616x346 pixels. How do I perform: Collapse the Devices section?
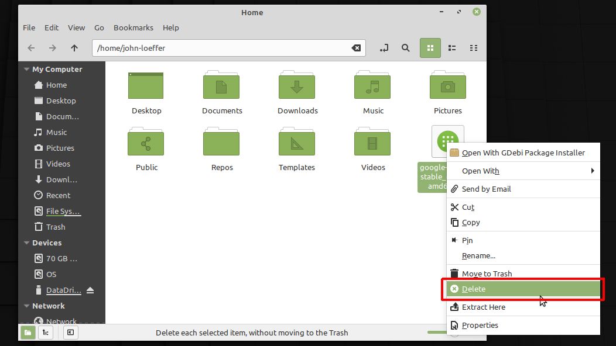[x=26, y=243]
